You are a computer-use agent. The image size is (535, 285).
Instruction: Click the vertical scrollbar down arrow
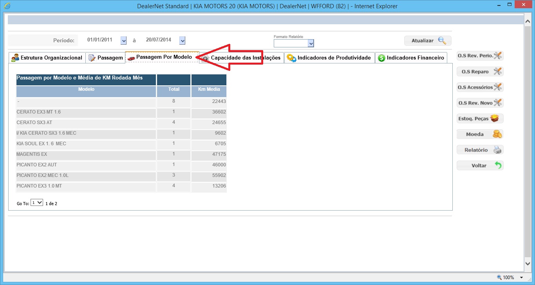coord(528,264)
